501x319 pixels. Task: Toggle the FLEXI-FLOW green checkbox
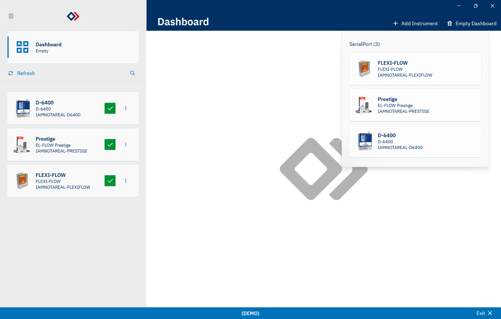[x=110, y=181]
